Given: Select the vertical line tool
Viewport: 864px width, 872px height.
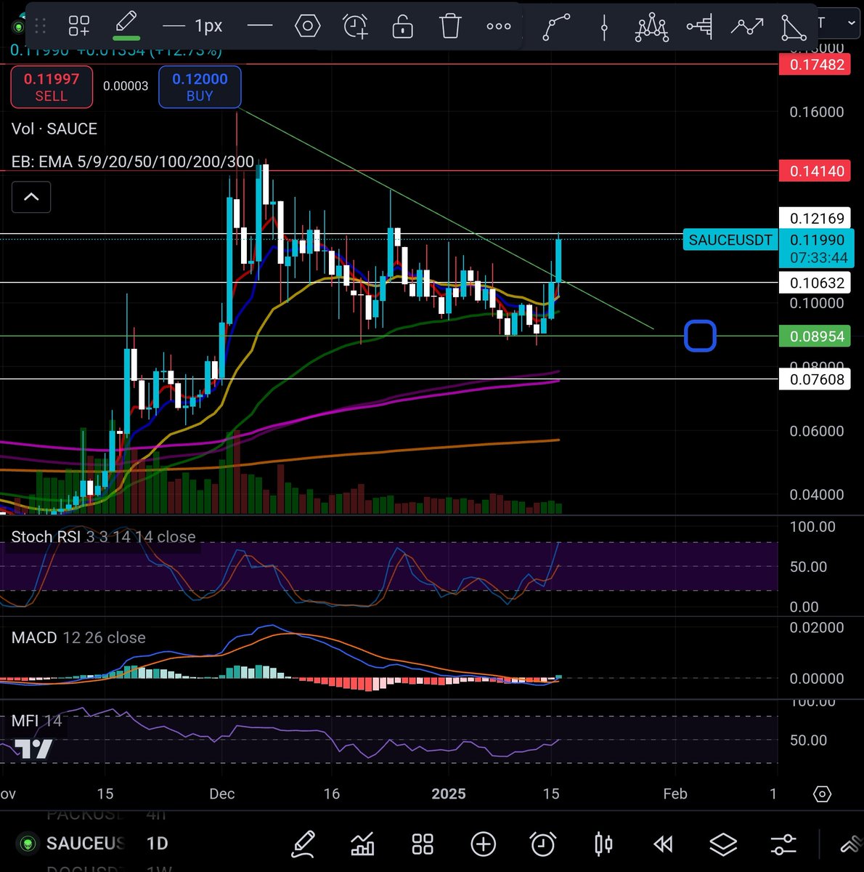Looking at the screenshot, I should [604, 27].
